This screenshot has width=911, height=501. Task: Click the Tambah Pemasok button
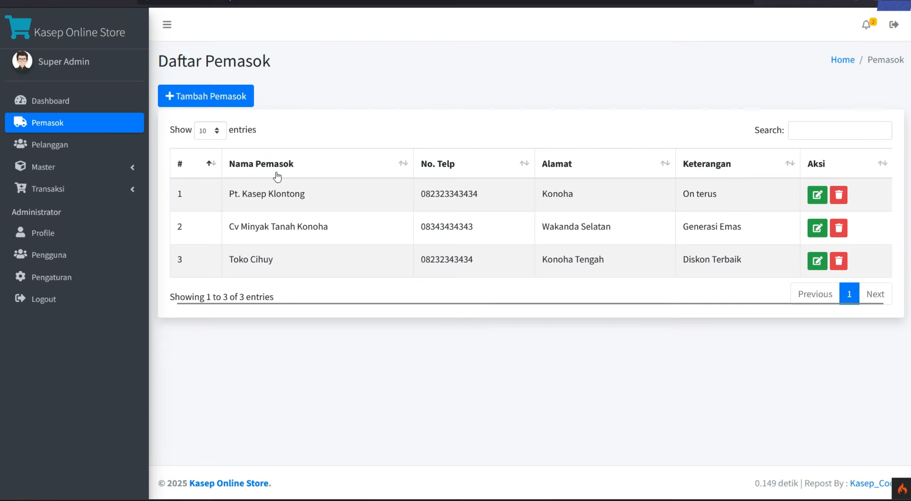pyautogui.click(x=206, y=96)
